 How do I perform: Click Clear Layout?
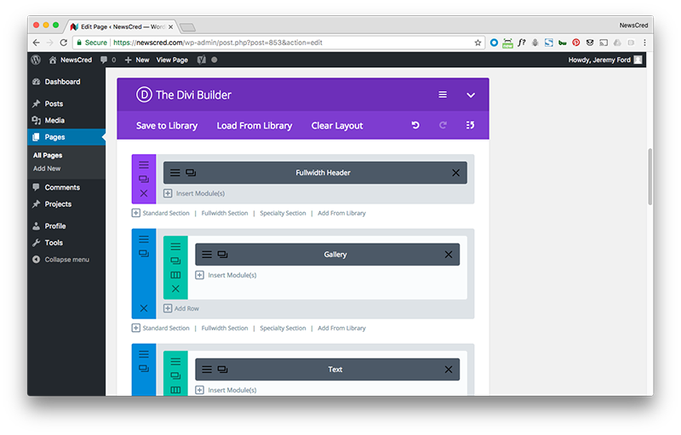pos(337,125)
